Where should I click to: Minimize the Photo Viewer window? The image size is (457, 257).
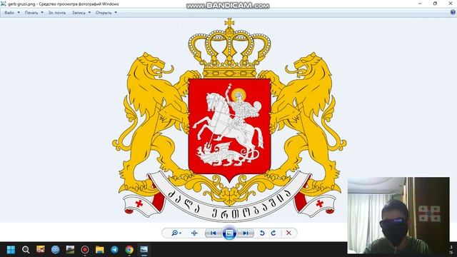(x=420, y=4)
